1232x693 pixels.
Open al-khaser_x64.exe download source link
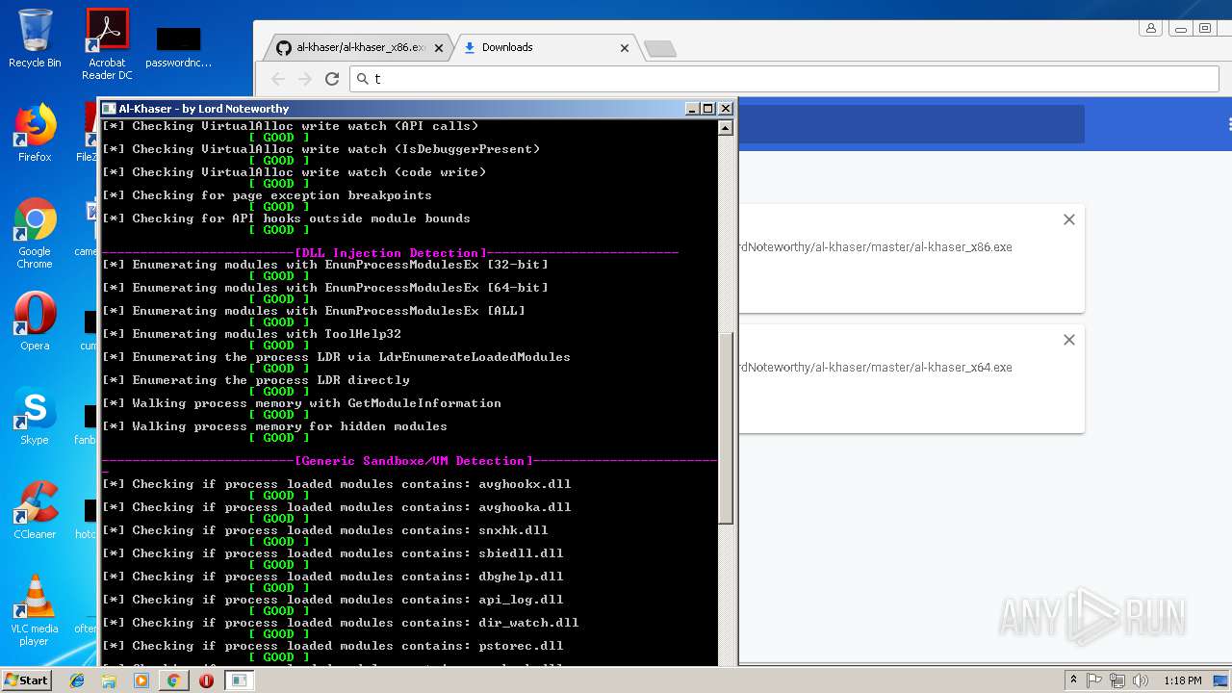click(x=875, y=368)
